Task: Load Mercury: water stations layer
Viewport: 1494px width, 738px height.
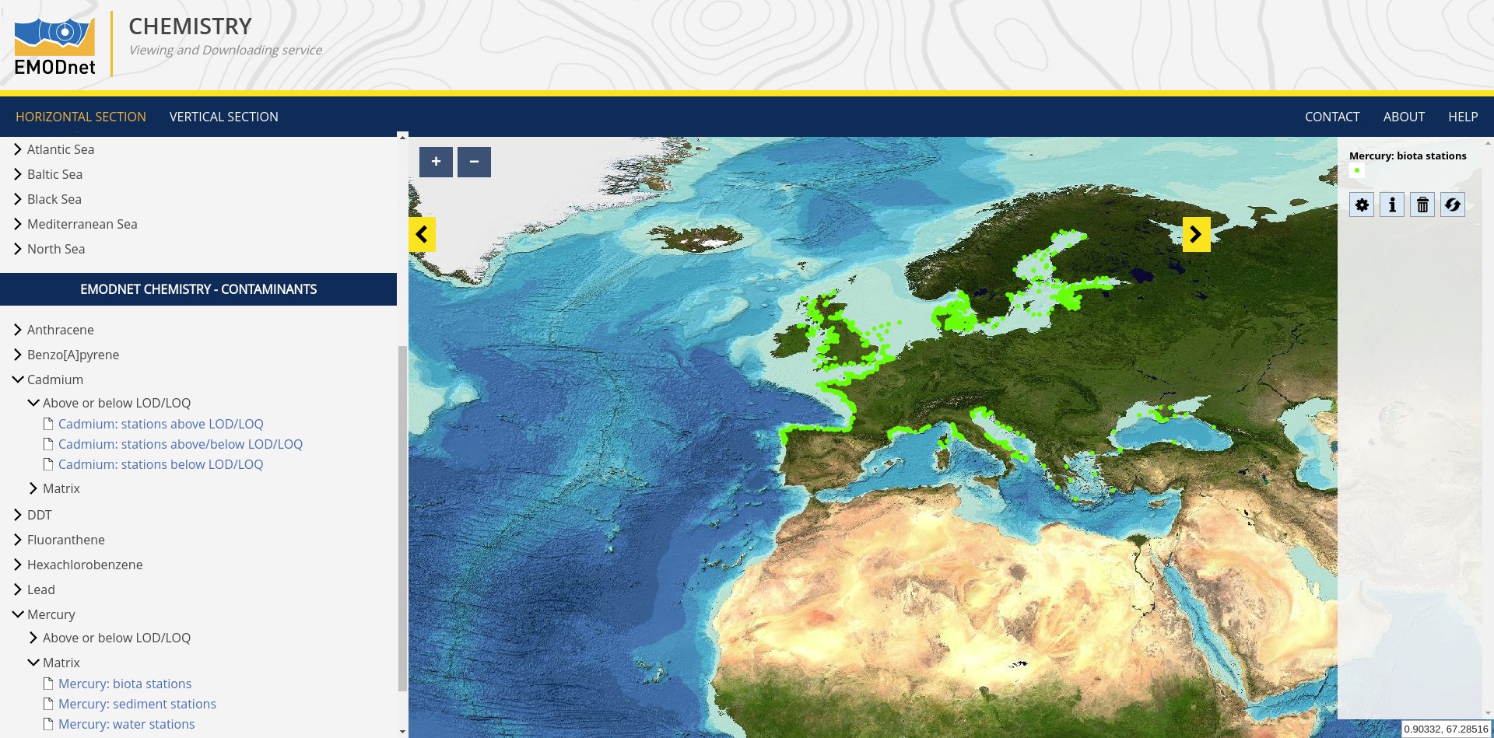Action: coord(127,724)
